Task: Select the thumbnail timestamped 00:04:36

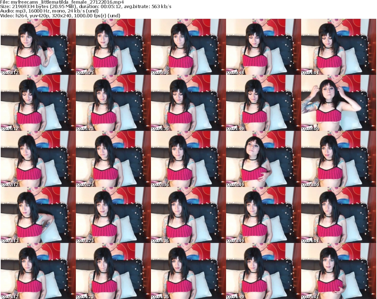Action: [188, 271]
